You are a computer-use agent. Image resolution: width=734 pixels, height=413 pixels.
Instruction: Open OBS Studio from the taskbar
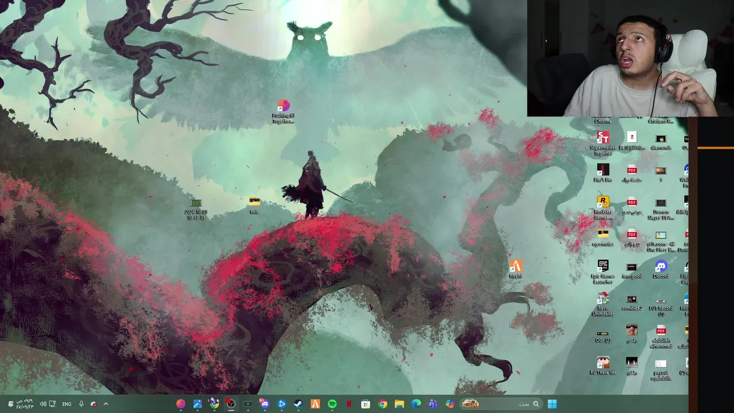231,404
